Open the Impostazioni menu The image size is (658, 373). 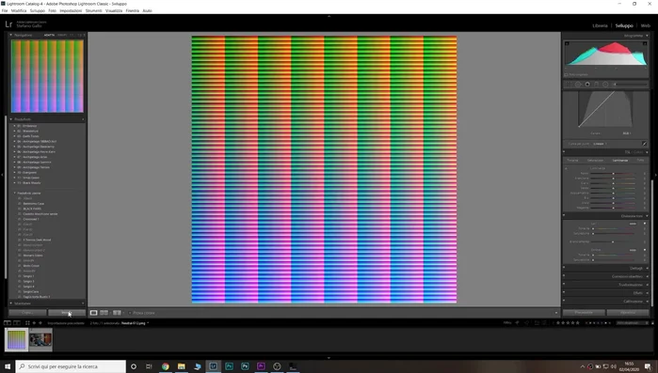pyautogui.click(x=71, y=10)
